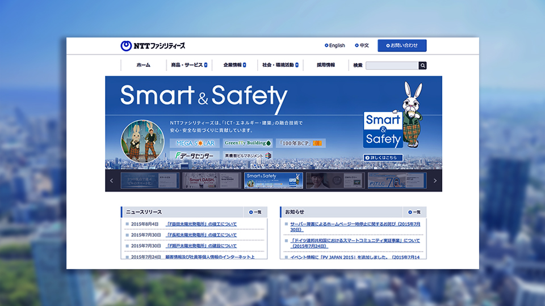Click the ニュースリリース section heading
The image size is (545, 306).
click(x=144, y=212)
